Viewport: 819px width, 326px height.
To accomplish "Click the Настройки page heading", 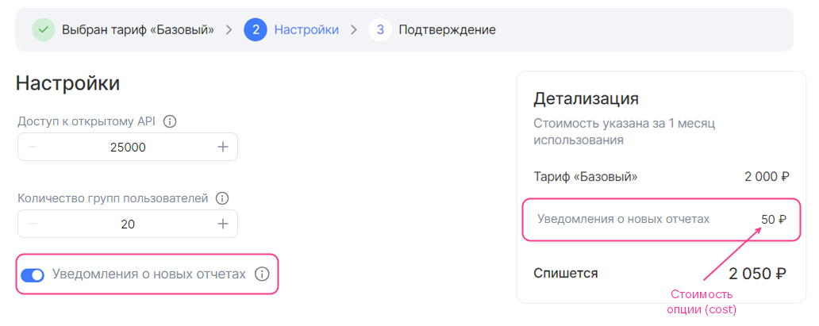I will pyautogui.click(x=68, y=83).
